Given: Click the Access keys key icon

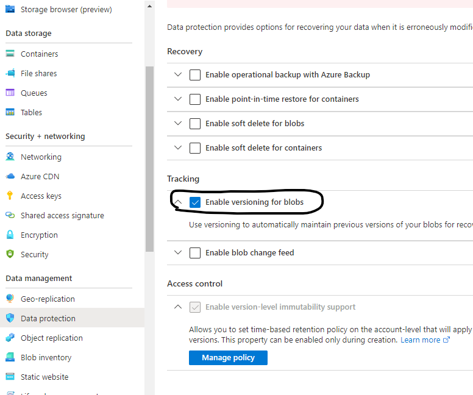Looking at the screenshot, I should [10, 196].
